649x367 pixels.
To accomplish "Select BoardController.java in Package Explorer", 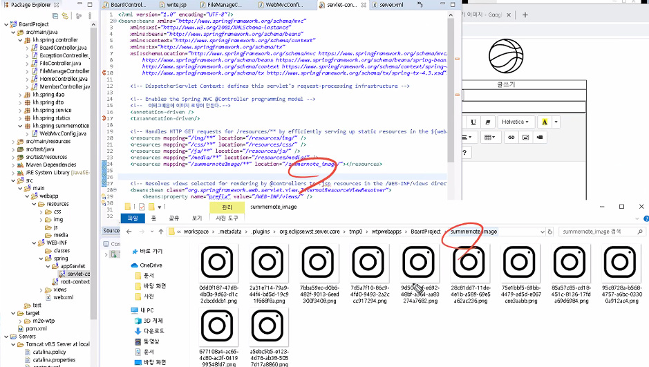I will (x=63, y=48).
